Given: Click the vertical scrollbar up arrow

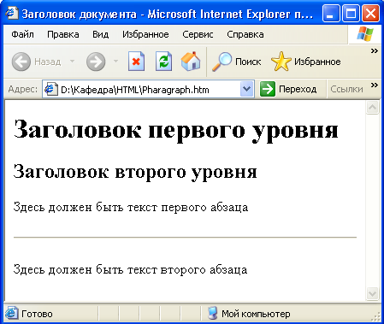Looking at the screenshot, I should point(372,108).
